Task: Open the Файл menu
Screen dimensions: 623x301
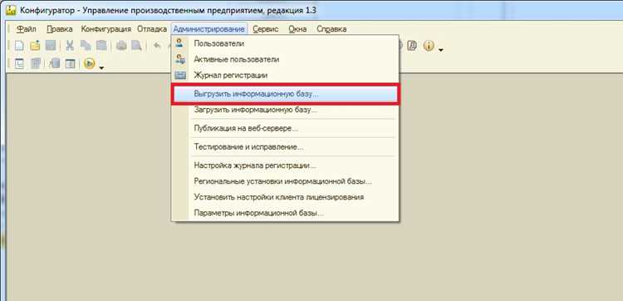Action: [27, 29]
